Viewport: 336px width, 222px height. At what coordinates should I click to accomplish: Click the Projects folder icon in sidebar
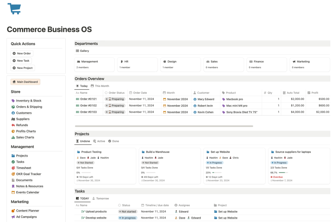(13, 156)
